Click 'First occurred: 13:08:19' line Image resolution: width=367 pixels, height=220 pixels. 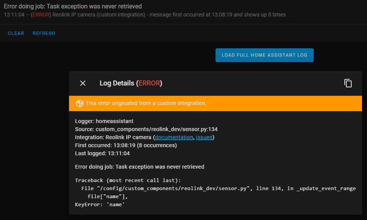(x=126, y=145)
